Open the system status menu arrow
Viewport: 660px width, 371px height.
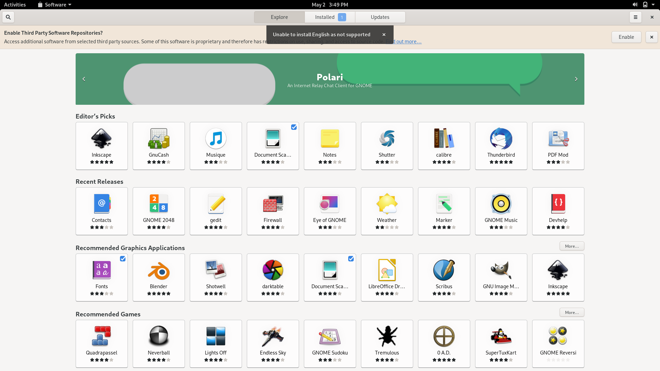click(653, 5)
